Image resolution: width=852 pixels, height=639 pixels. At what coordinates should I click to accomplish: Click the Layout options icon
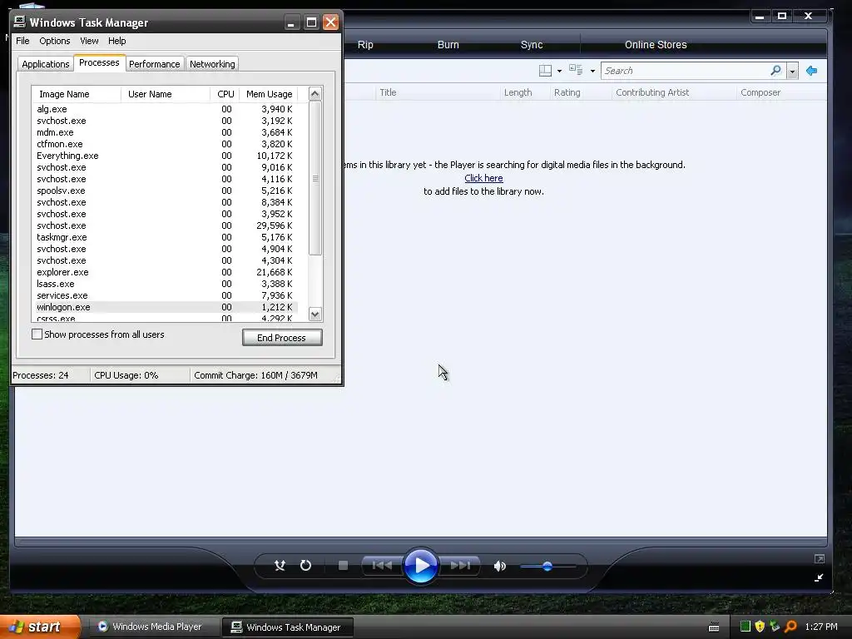(545, 71)
